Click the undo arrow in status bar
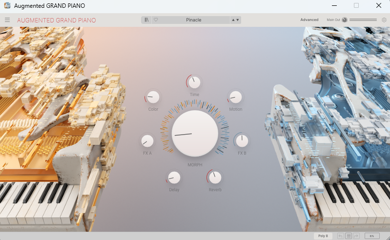390x240 pixels. (x=341, y=236)
